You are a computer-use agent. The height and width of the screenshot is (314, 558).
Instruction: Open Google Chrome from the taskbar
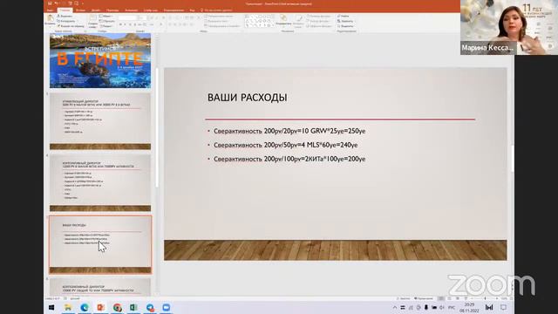pos(118,307)
